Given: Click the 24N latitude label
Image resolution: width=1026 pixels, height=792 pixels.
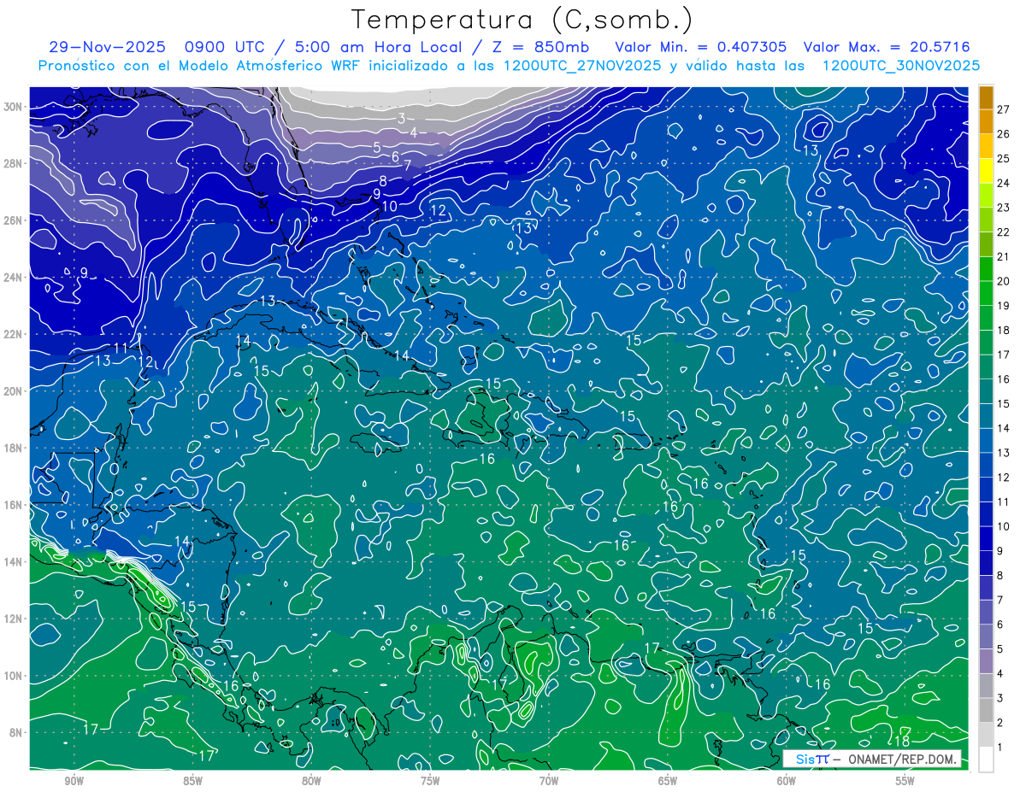Looking at the screenshot, I should pos(15,277).
